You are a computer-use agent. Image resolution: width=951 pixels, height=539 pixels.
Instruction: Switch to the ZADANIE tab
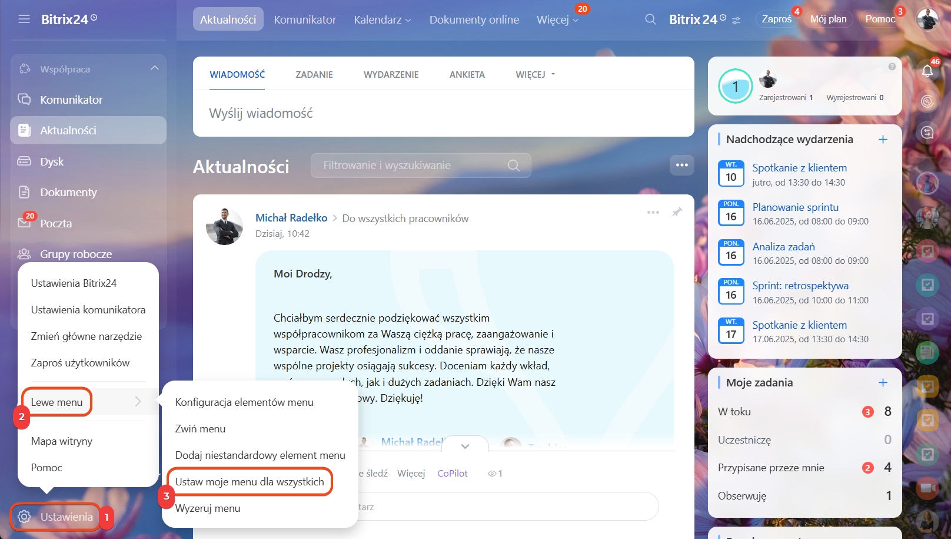(314, 74)
